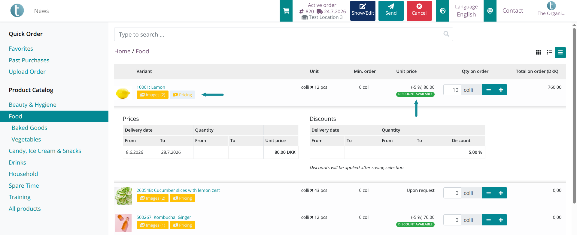The width and height of the screenshot is (577, 235).
Task: Click Test Location 3 in header
Action: click(326, 17)
